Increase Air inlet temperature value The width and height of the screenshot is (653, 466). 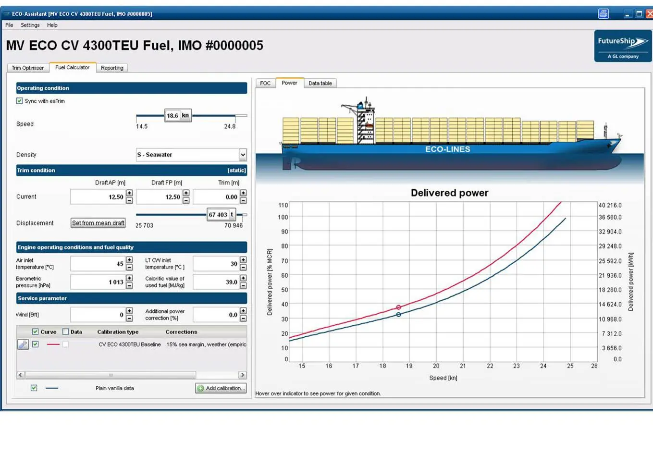pyautogui.click(x=129, y=260)
